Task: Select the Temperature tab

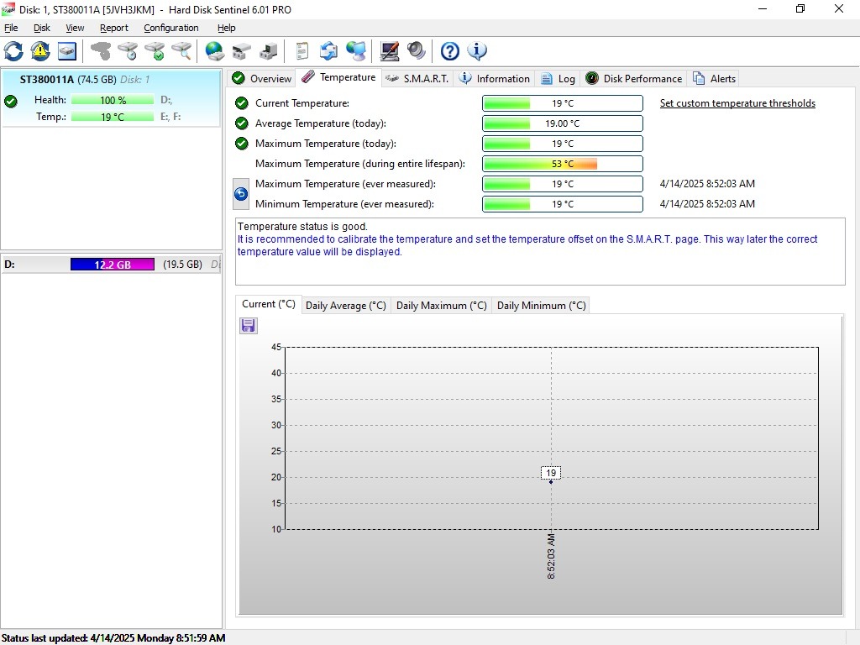Action: coord(339,77)
